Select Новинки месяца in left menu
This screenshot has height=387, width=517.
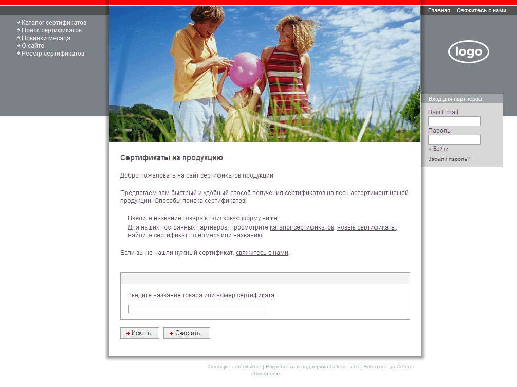point(46,38)
